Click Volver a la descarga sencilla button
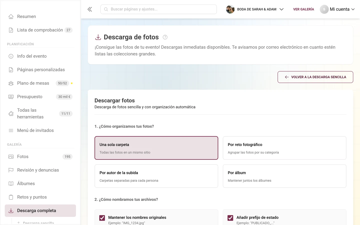 [315, 77]
